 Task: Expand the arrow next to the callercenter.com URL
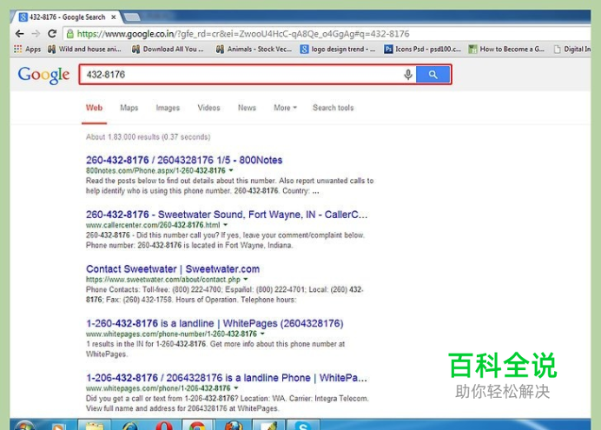tap(226, 225)
